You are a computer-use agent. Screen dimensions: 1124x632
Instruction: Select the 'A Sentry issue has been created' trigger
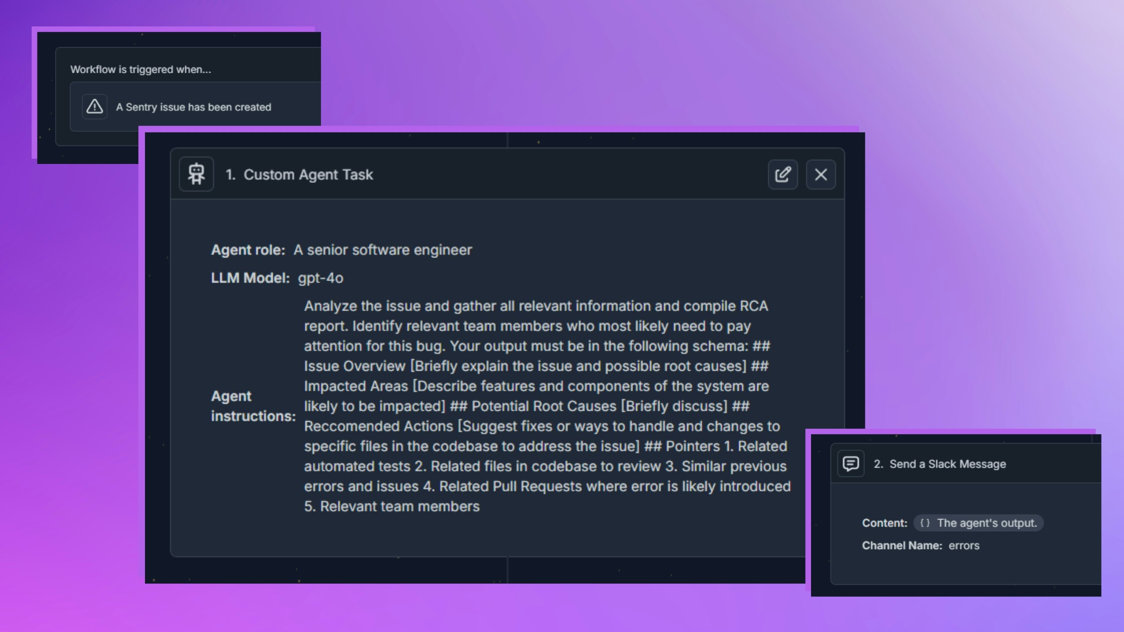193,107
